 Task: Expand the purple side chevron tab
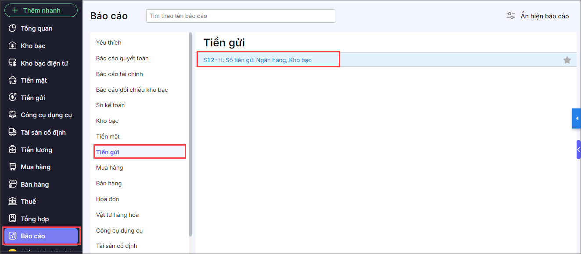click(x=578, y=150)
